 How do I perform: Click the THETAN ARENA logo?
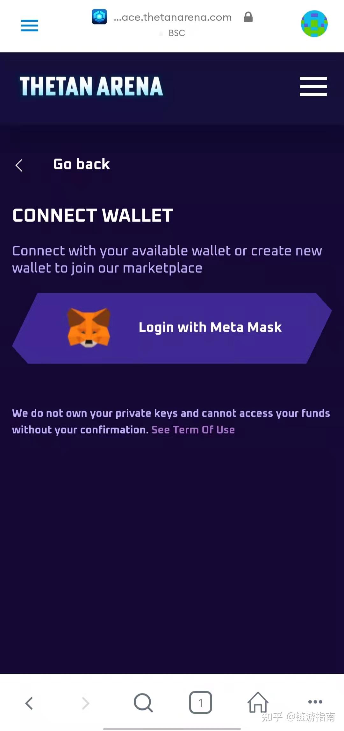[91, 86]
